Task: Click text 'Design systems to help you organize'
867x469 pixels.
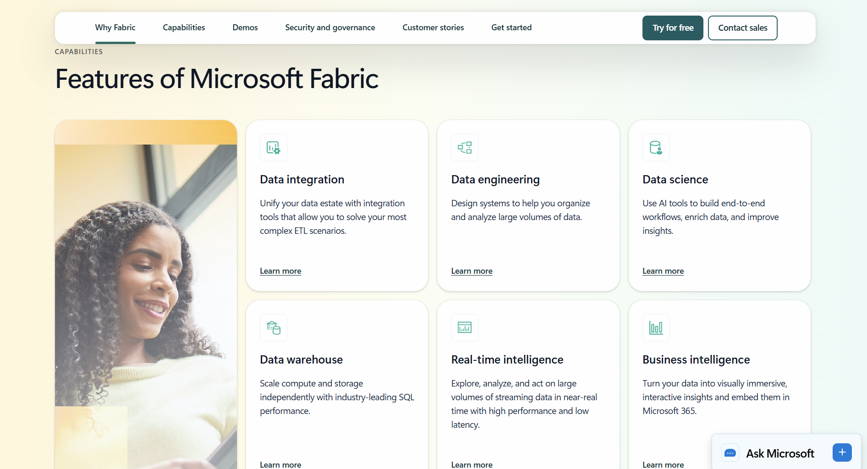Action: [521, 203]
